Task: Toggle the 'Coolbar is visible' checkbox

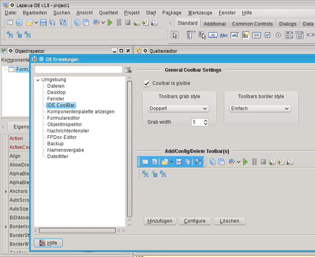Action: [147, 83]
